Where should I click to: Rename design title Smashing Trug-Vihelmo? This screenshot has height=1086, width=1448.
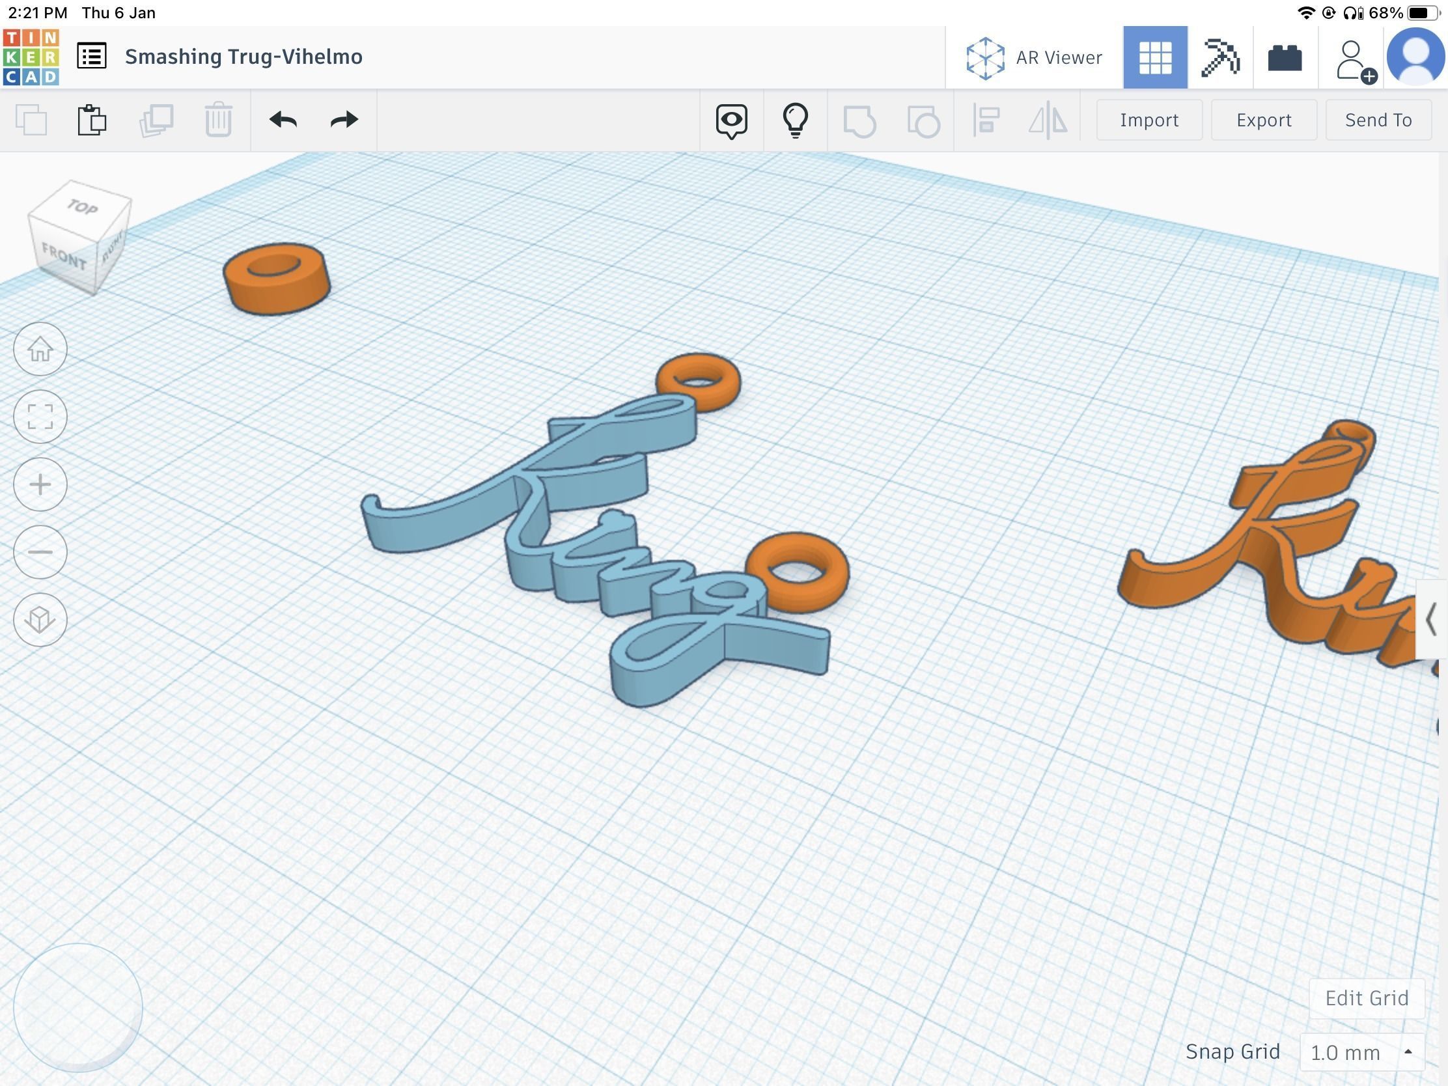pos(244,57)
